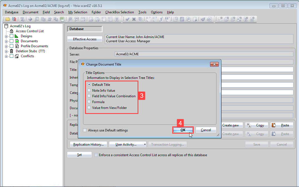Click the Replication History button

pyautogui.click(x=88, y=144)
